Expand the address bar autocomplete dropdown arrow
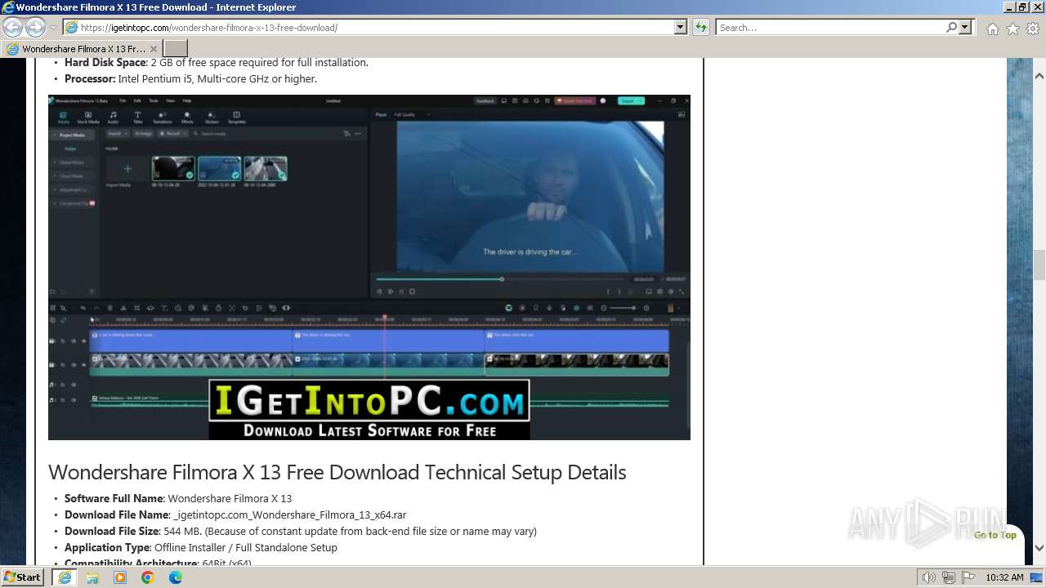 point(681,28)
